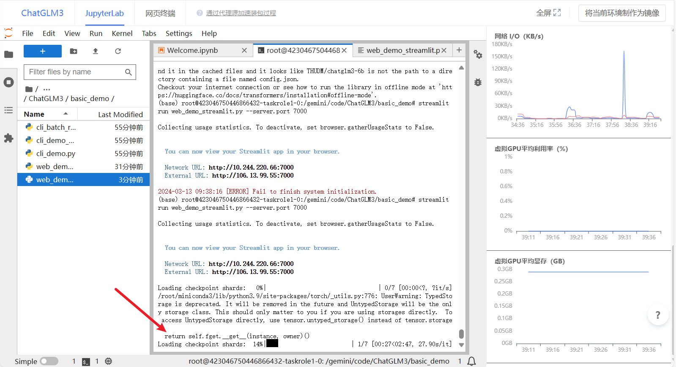
Task: Open the debugger bug icon
Action: (x=478, y=82)
